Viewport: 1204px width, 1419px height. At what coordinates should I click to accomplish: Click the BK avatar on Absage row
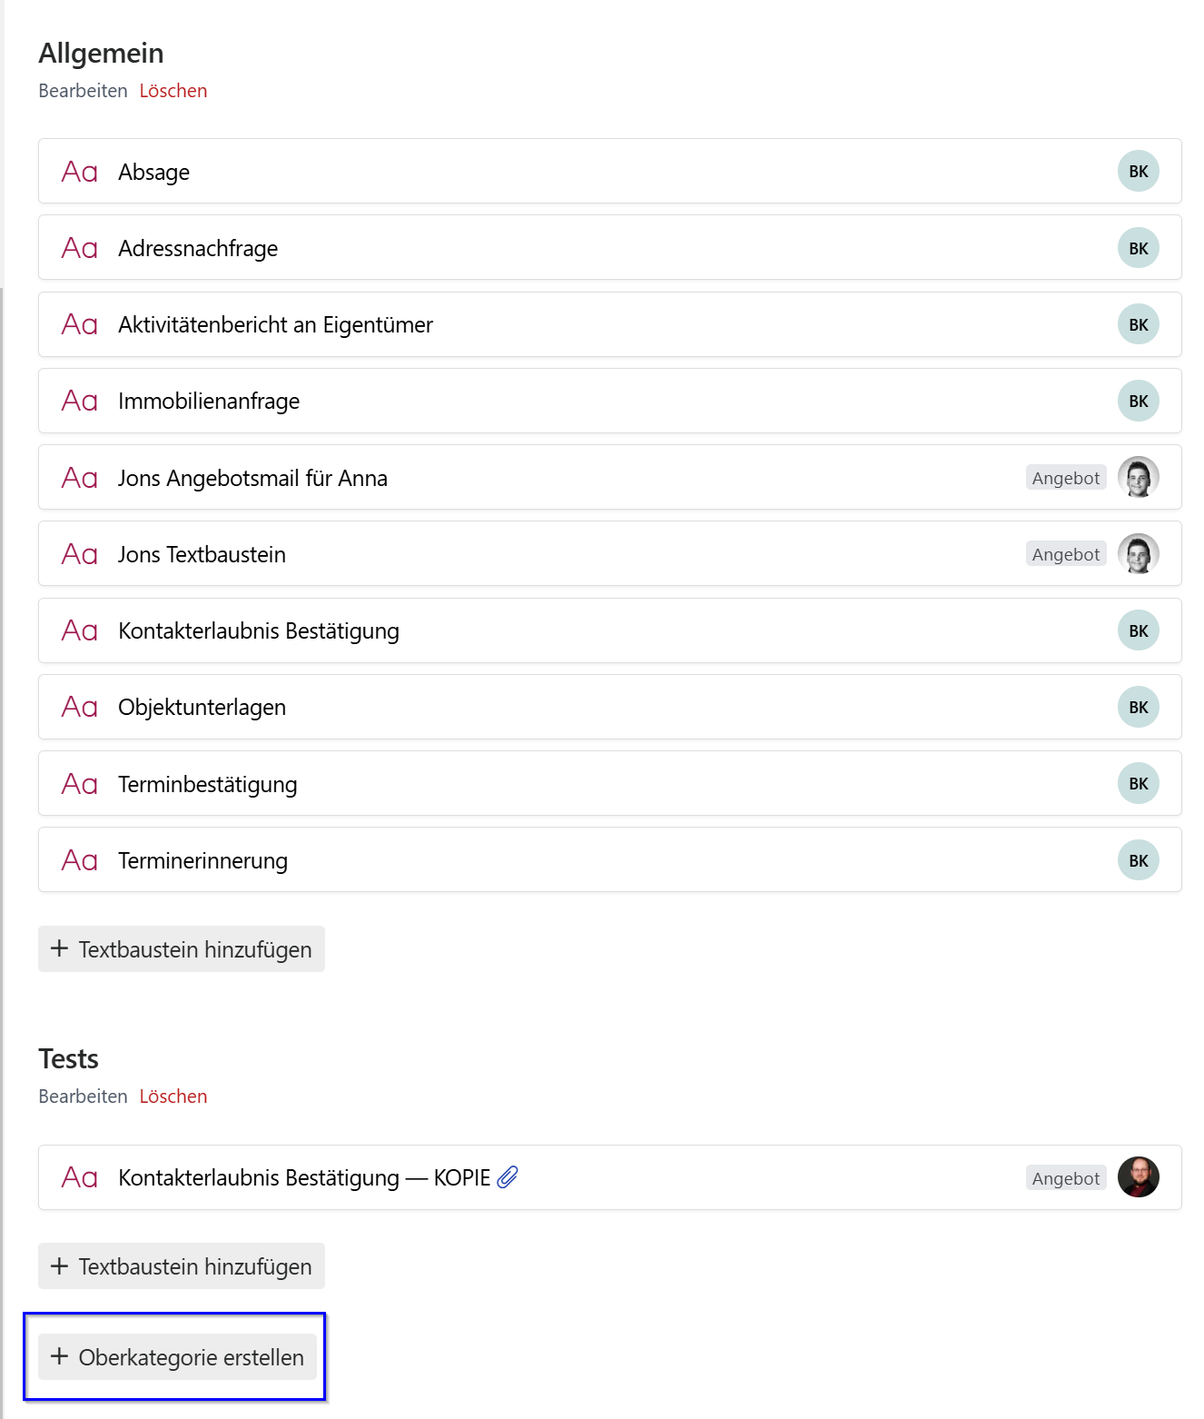tap(1138, 172)
